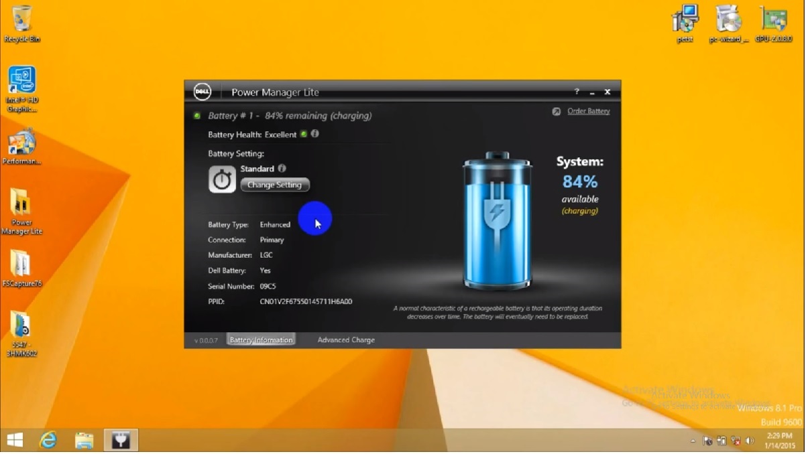Open File Explorer from the taskbar
This screenshot has width=806, height=454.
point(84,440)
